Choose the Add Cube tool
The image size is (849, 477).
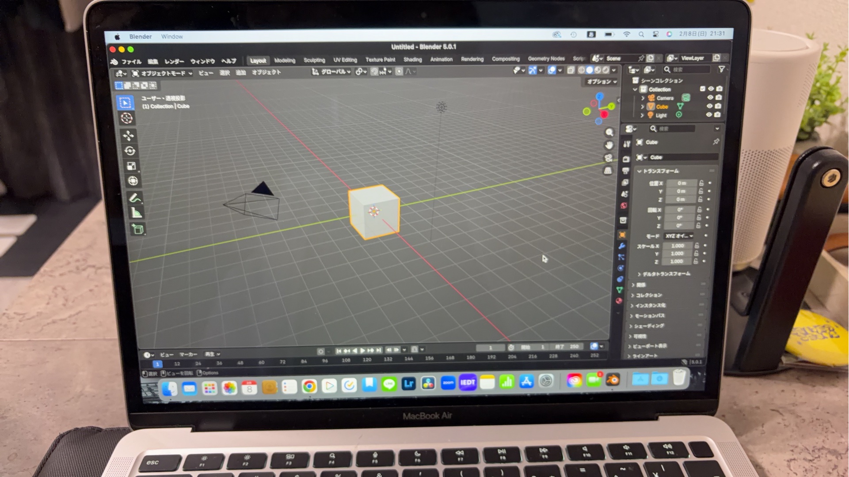[x=137, y=229]
